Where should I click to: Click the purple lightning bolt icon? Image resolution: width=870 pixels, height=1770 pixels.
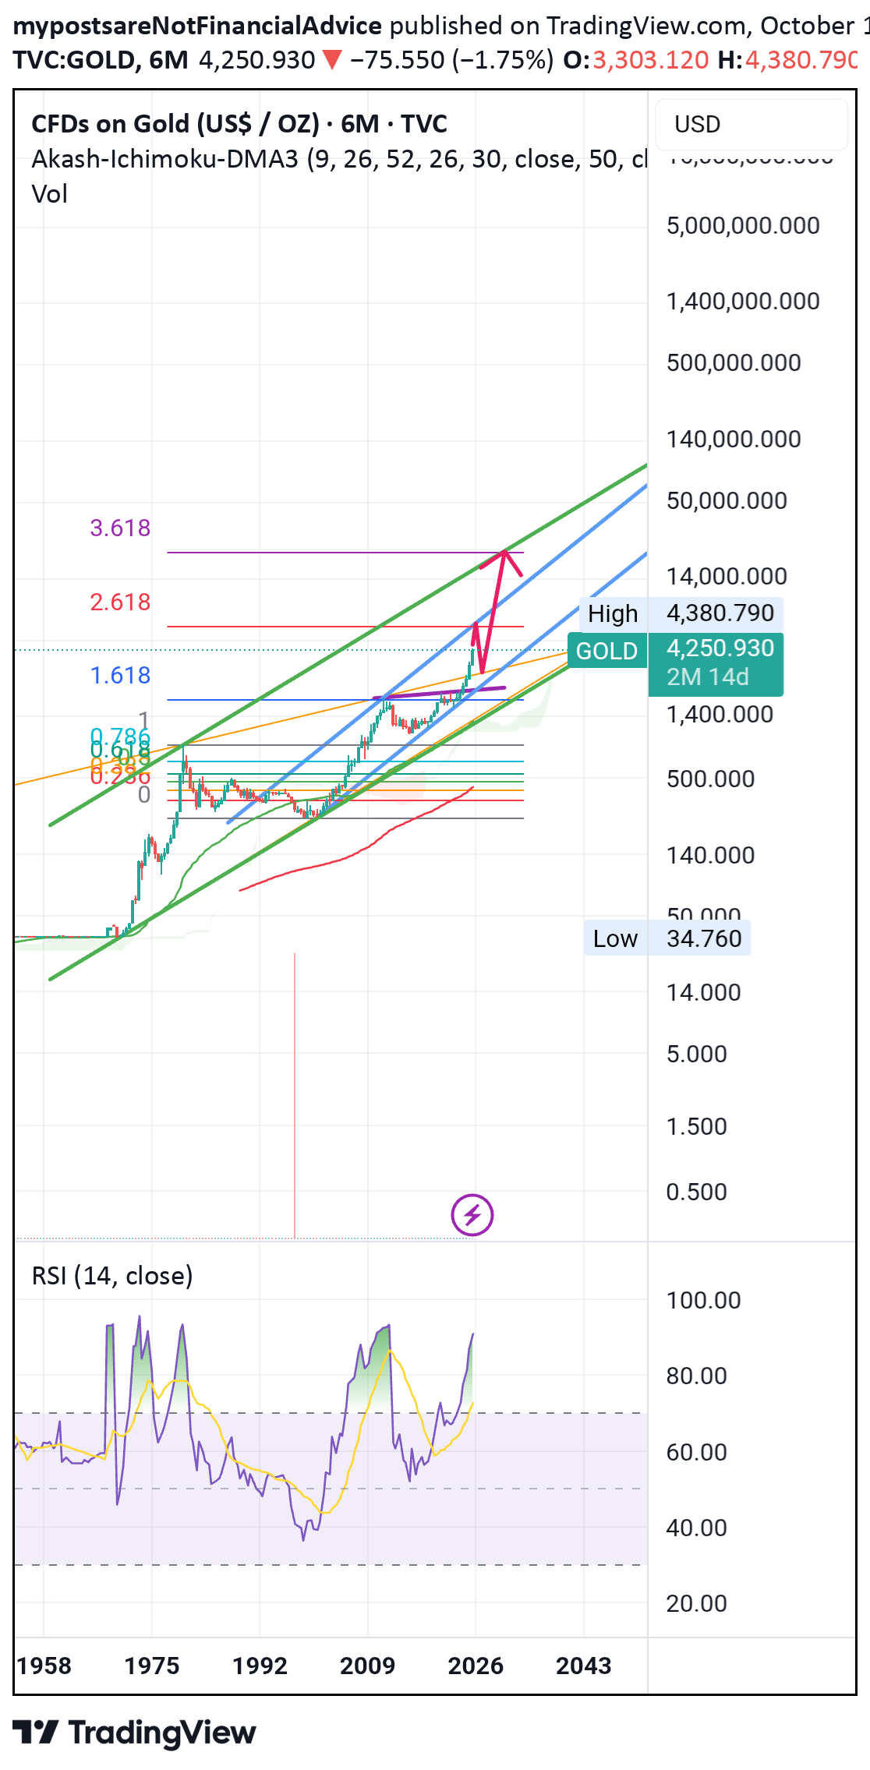point(472,1214)
